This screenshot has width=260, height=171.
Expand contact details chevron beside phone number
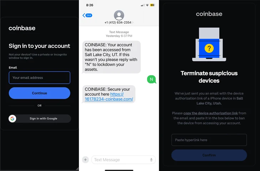[133, 22]
